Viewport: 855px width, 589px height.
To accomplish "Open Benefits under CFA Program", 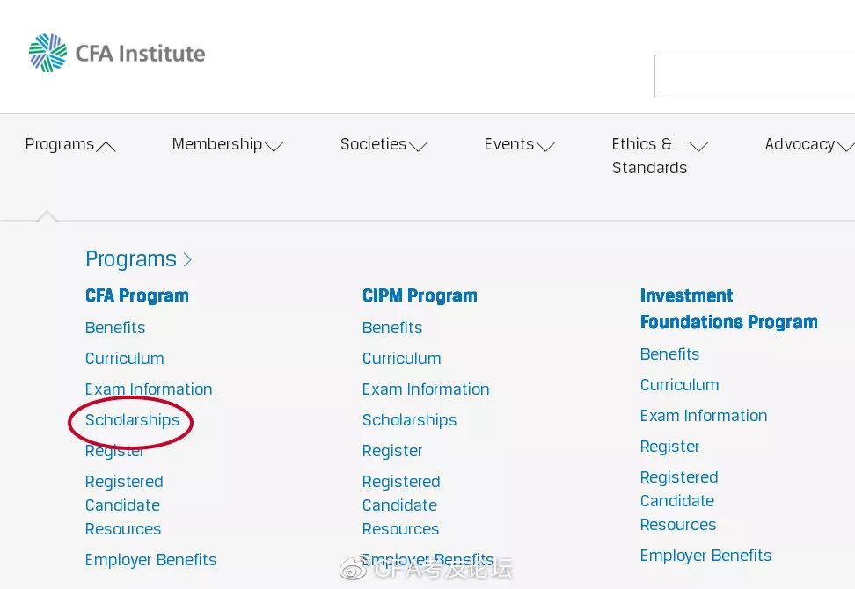I will (115, 328).
